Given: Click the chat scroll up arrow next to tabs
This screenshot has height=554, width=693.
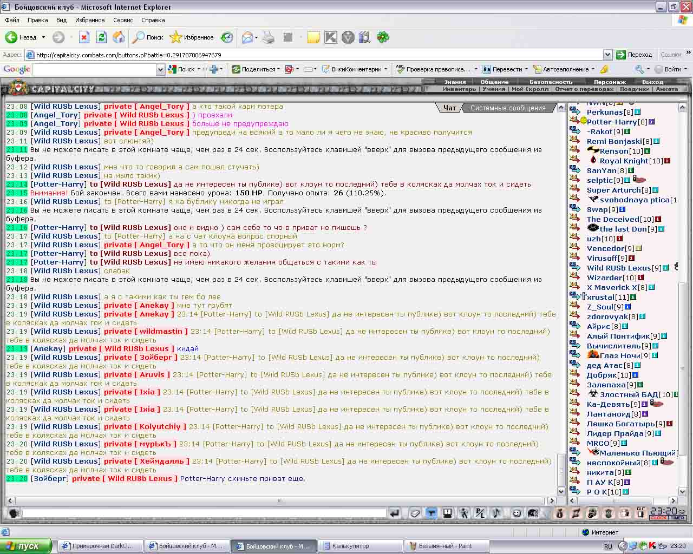Looking at the screenshot, I should point(561,108).
